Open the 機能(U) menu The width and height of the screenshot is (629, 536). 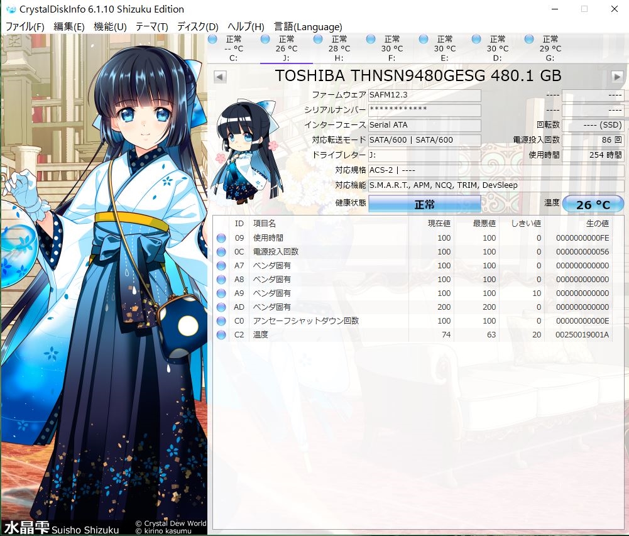point(110,27)
